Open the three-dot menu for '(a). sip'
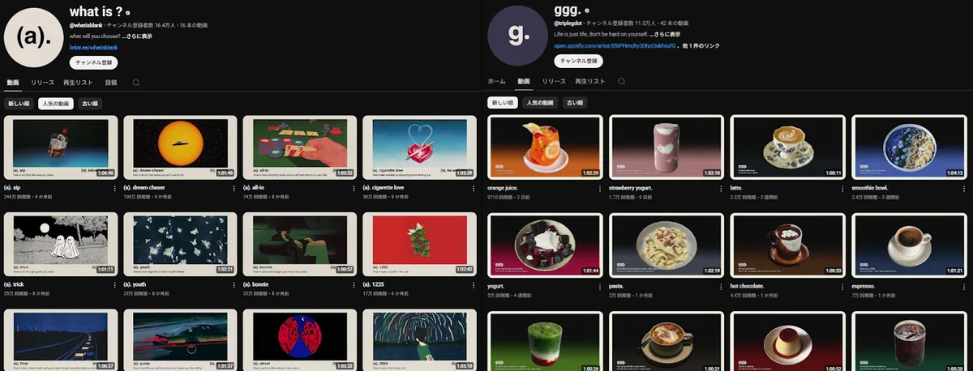The image size is (973, 371). tap(117, 188)
